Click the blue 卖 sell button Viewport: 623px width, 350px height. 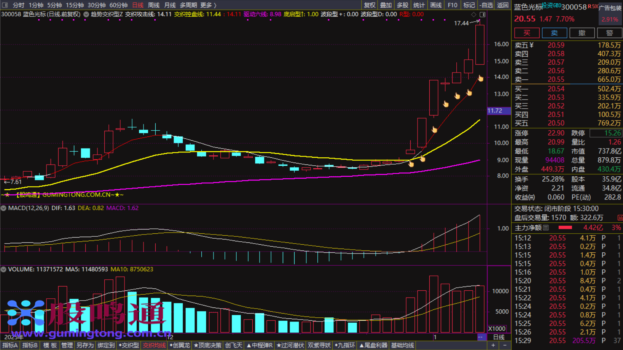[554, 33]
